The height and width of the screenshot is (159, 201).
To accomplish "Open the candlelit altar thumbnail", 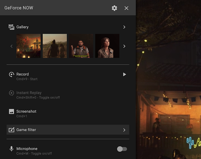I will click(29, 46).
